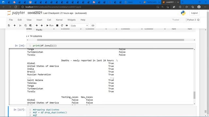Restart the kernel icon

point(62,25)
